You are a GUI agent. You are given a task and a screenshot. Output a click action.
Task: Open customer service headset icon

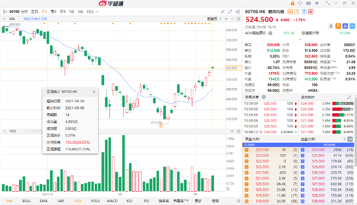pyautogui.click(x=300, y=3)
